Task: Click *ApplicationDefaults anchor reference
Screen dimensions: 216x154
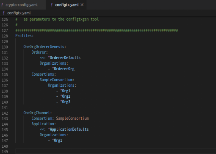Action: [x=68, y=129]
